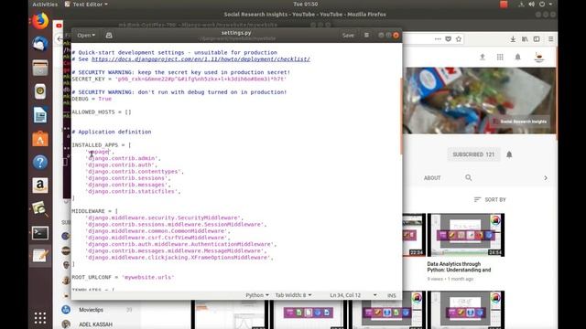Image resolution: width=586 pixels, height=329 pixels.
Task: Open the Text Editor app menu dropdown
Action: 87,4
